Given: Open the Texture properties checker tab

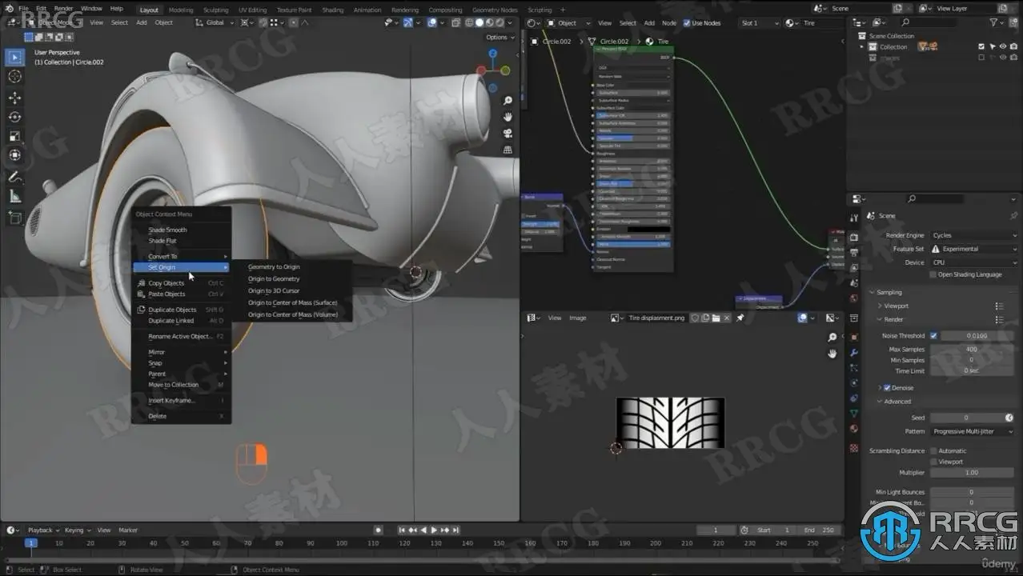Looking at the screenshot, I should (x=854, y=449).
